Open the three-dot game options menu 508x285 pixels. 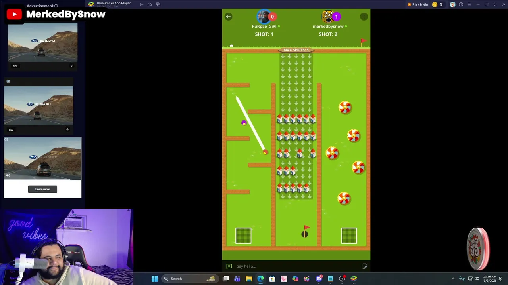[x=364, y=16]
